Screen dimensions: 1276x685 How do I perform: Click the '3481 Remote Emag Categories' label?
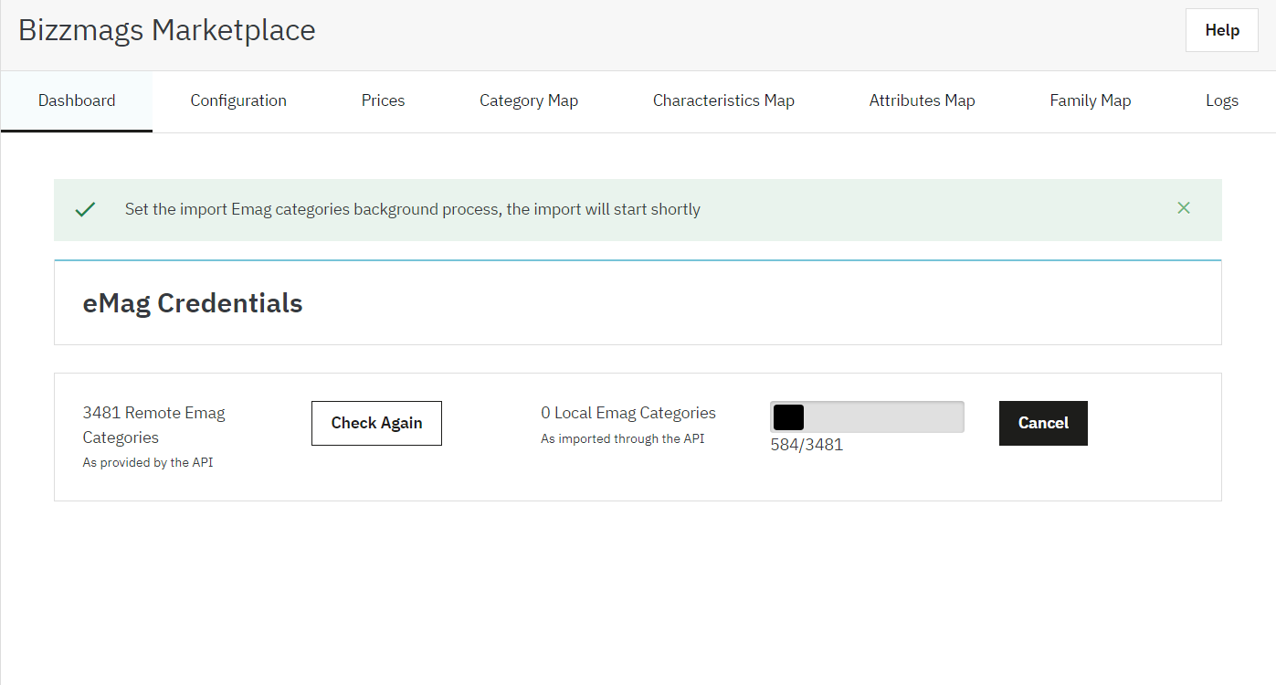(153, 425)
